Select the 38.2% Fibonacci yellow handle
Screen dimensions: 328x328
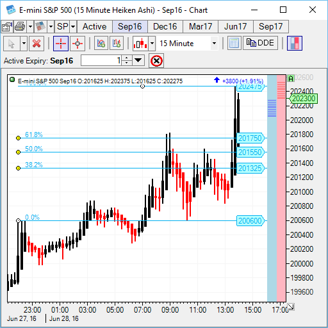point(19,168)
